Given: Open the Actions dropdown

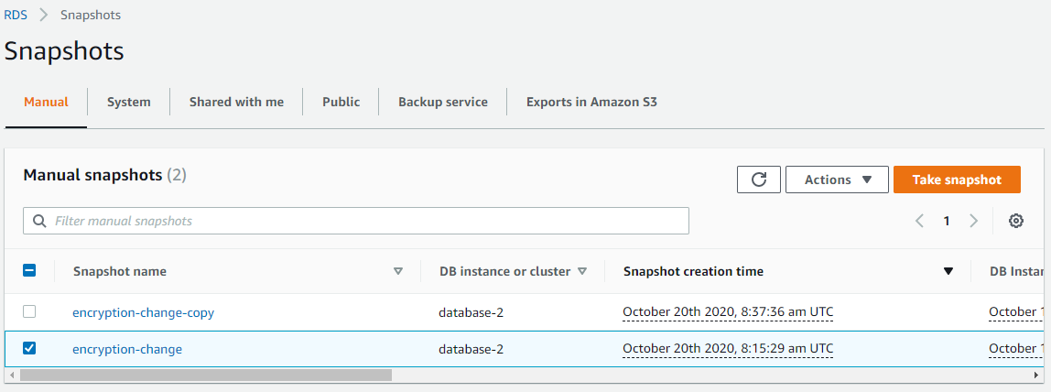Looking at the screenshot, I should click(837, 180).
